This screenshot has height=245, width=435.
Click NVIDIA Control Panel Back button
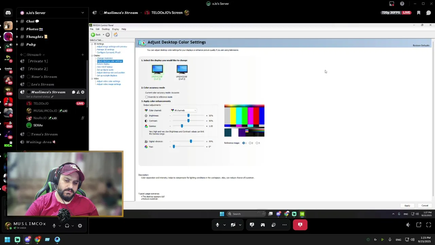pos(96,35)
